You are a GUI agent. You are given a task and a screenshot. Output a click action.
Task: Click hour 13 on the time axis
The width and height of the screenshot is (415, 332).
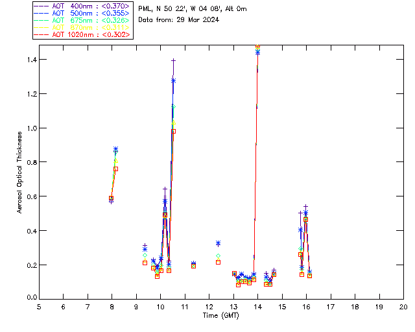(x=233, y=307)
